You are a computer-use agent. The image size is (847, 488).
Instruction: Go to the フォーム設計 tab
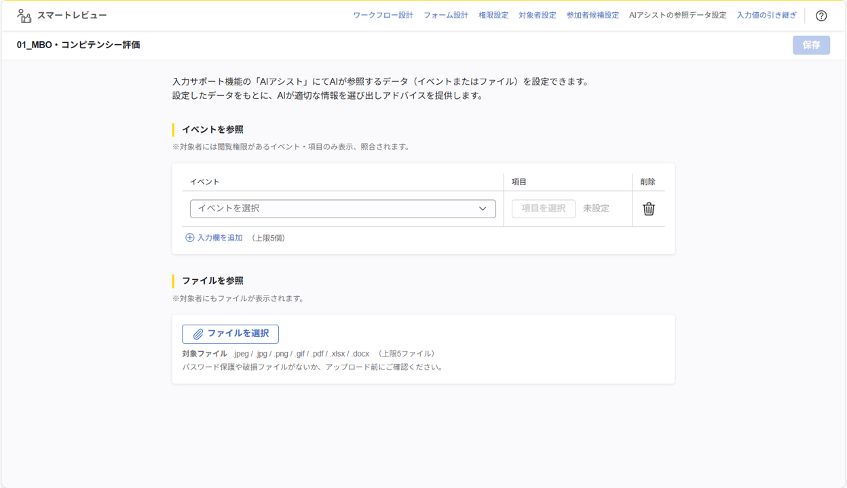[x=446, y=15]
